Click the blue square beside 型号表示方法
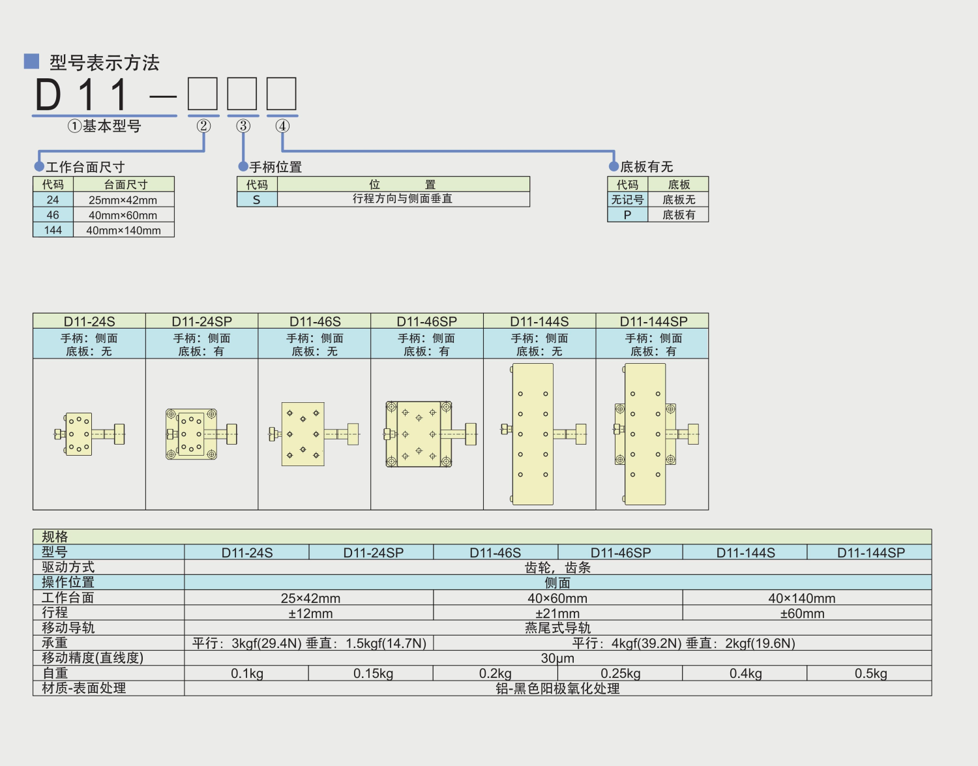Screen dimensions: 978x766 [31, 61]
